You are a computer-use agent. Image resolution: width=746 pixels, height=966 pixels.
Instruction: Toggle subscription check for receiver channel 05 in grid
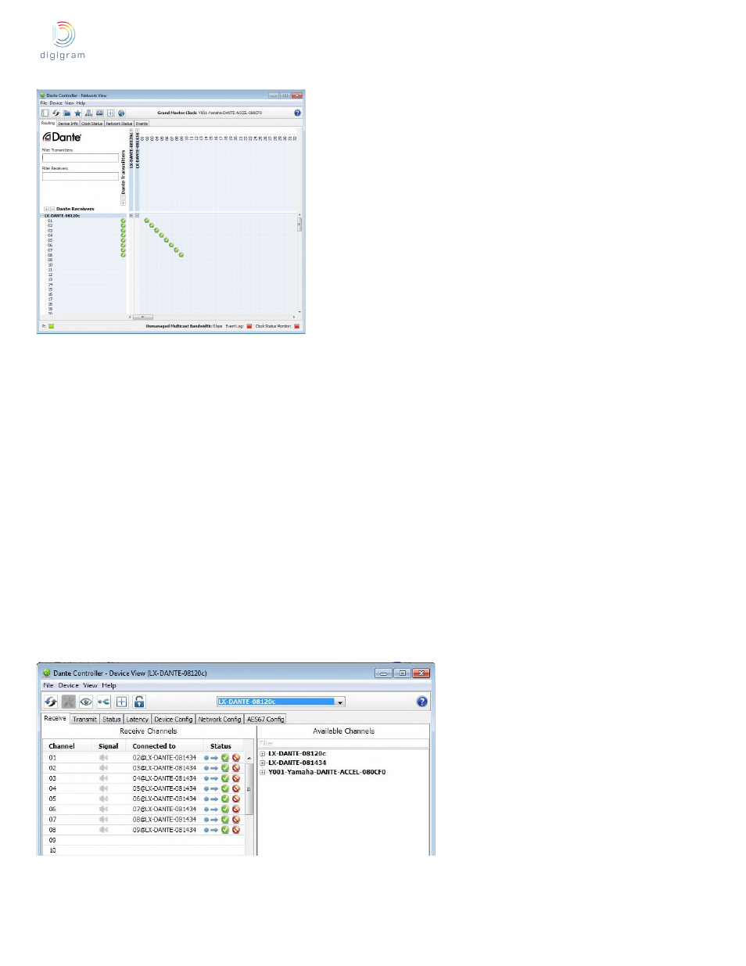coord(166,240)
